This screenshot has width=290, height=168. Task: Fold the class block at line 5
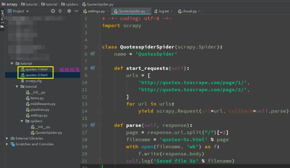coord(100,47)
